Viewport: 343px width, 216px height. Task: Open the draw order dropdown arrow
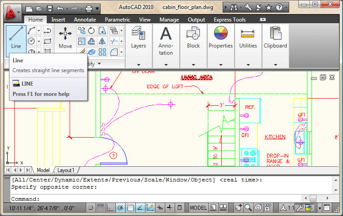(x=121, y=30)
